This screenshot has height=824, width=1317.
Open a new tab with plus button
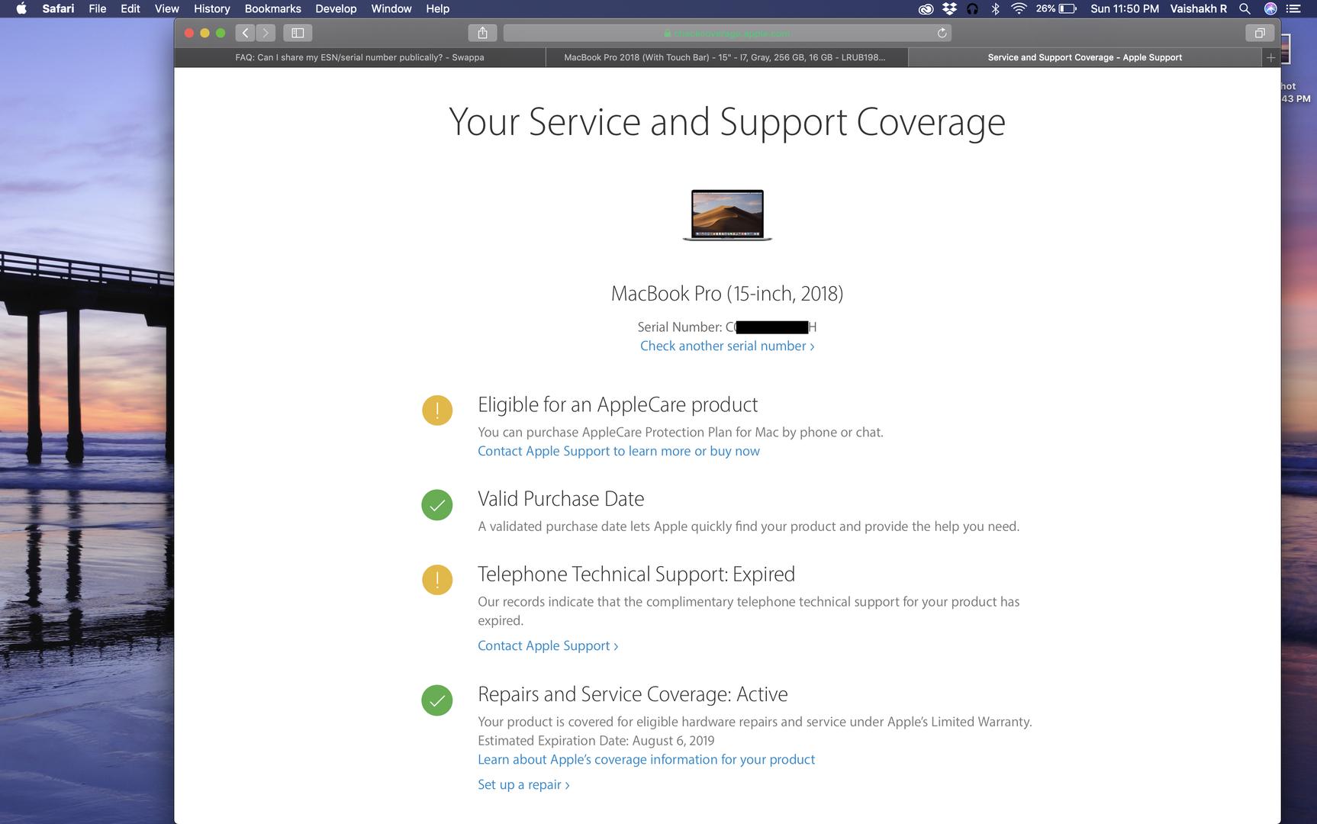coord(1270,57)
